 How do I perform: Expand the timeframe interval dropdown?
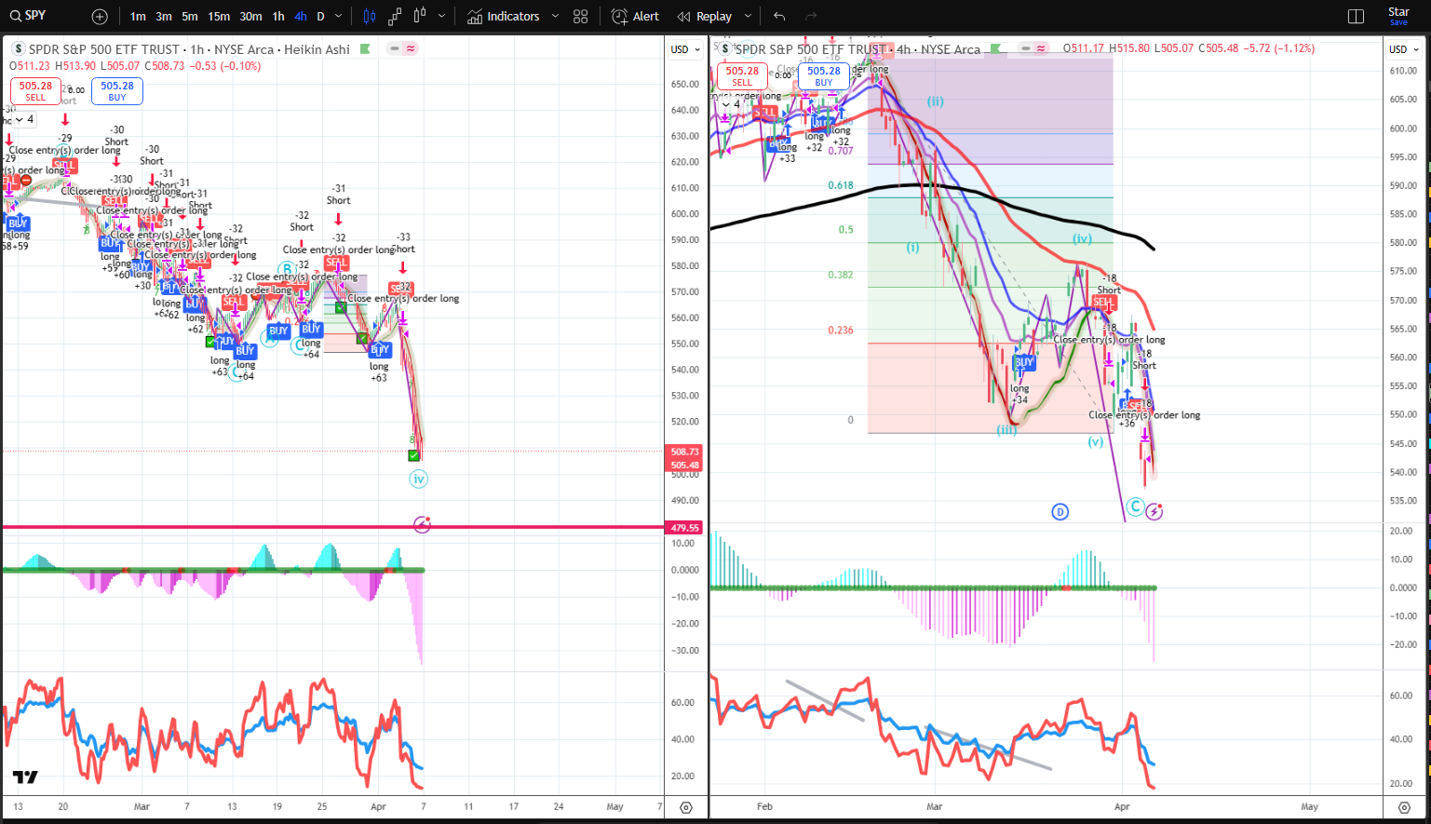339,17
